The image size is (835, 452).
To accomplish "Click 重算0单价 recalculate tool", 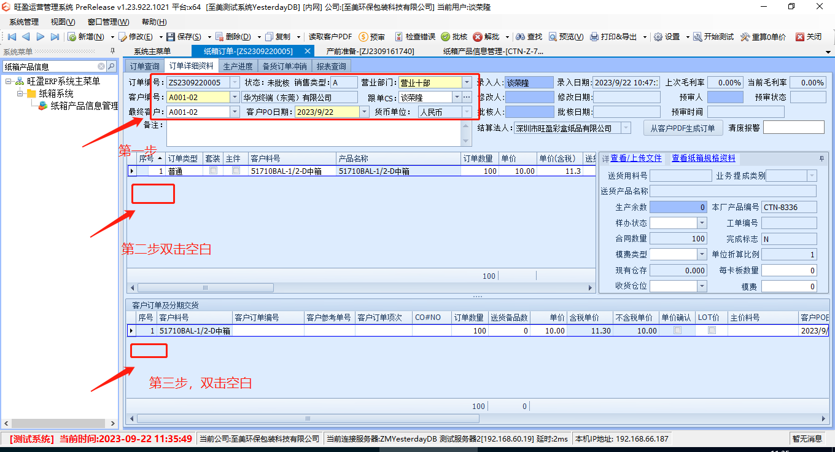I will 763,37.
